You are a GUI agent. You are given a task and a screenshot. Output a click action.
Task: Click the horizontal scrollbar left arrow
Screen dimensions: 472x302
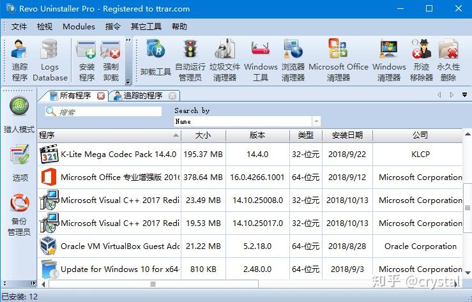(43, 284)
